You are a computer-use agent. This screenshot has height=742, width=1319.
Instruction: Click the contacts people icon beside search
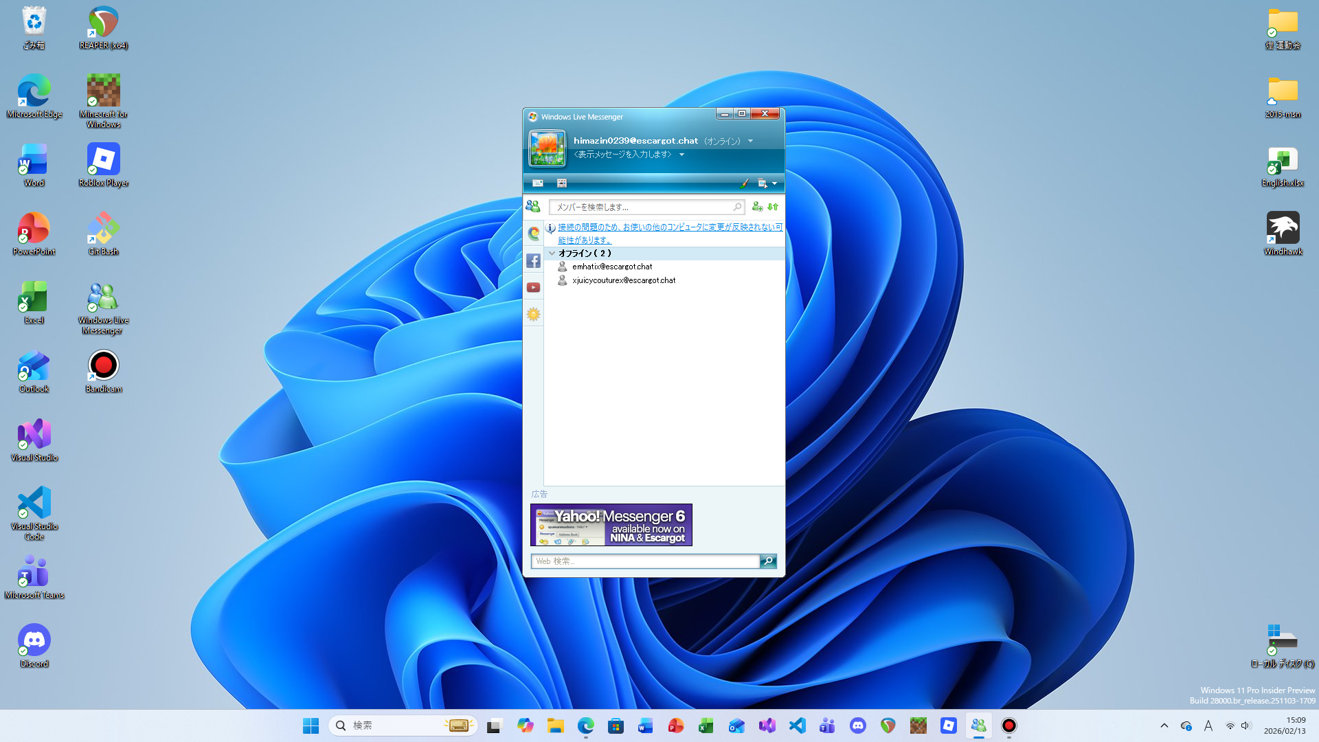pos(532,206)
